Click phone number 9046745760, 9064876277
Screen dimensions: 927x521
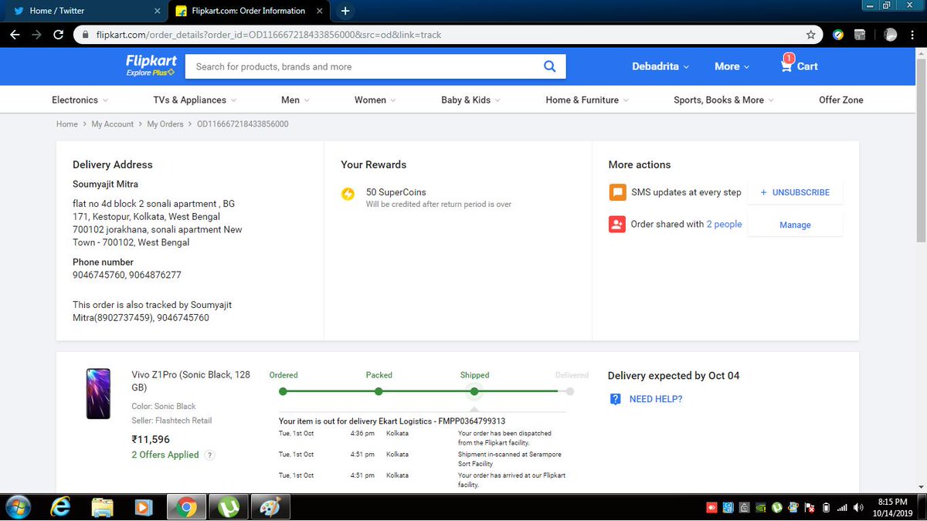(127, 275)
